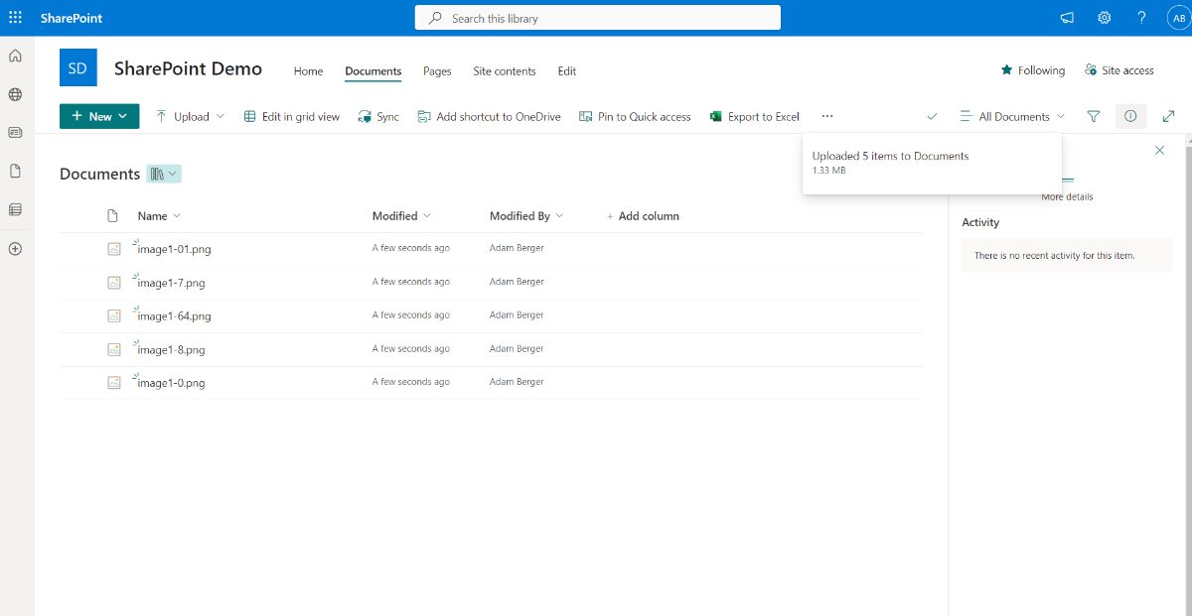Click the Create plus icon in left rail
The height and width of the screenshot is (616, 1192).
pyautogui.click(x=15, y=249)
